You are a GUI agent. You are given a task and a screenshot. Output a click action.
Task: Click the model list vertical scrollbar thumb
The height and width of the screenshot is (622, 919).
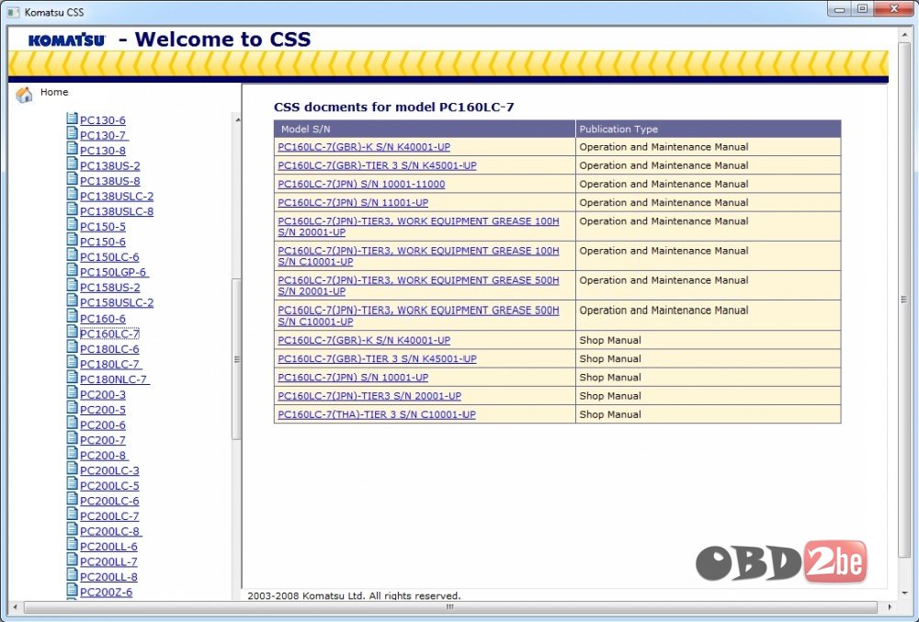point(237,359)
